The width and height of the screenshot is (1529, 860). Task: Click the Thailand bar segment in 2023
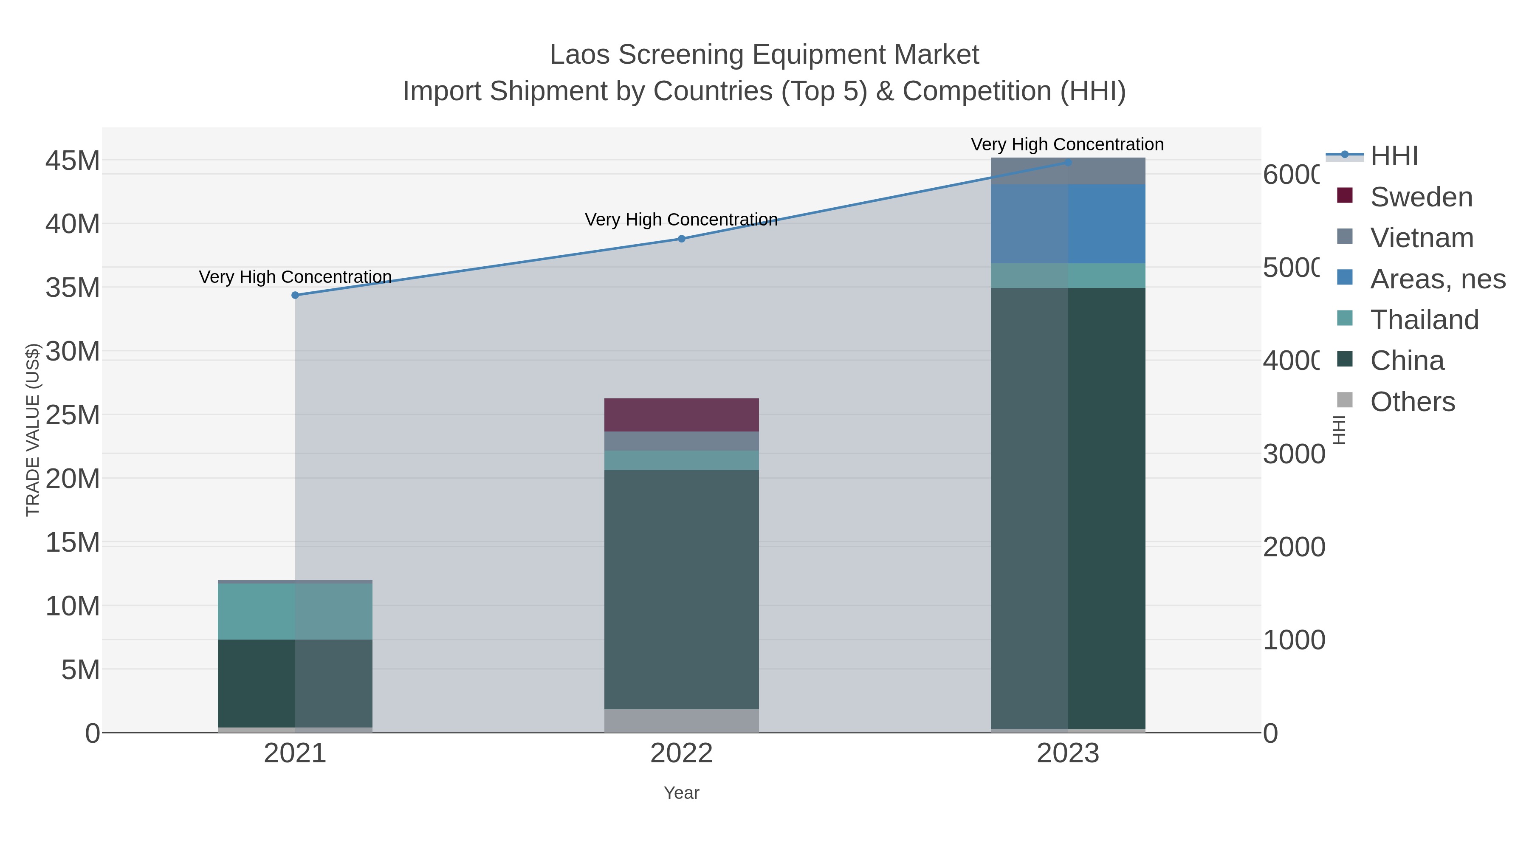click(x=1068, y=275)
